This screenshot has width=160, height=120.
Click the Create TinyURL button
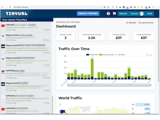pyautogui.click(x=88, y=13)
